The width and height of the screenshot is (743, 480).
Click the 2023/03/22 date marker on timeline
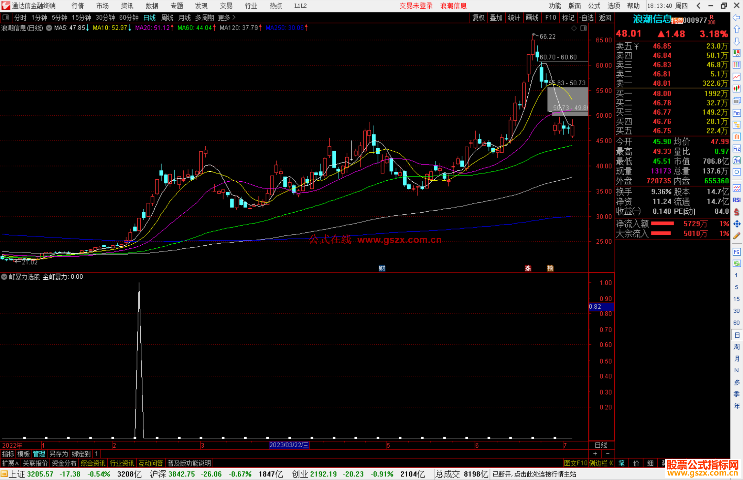(x=289, y=445)
